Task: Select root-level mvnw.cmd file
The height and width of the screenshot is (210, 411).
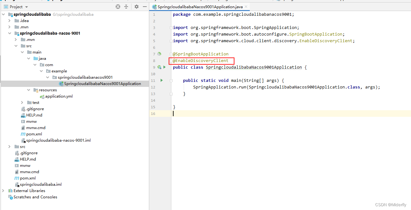Action: (x=29, y=172)
